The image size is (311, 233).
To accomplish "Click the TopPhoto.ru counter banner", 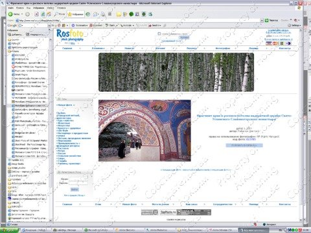I will click(x=168, y=212).
